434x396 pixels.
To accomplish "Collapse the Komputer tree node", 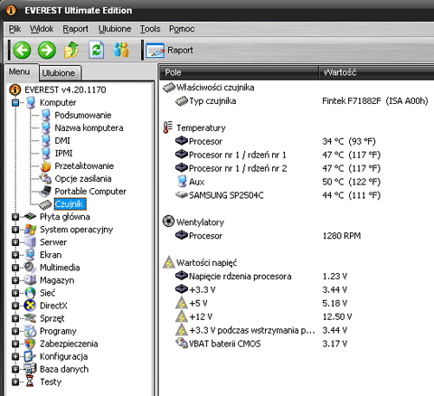I will click(15, 103).
